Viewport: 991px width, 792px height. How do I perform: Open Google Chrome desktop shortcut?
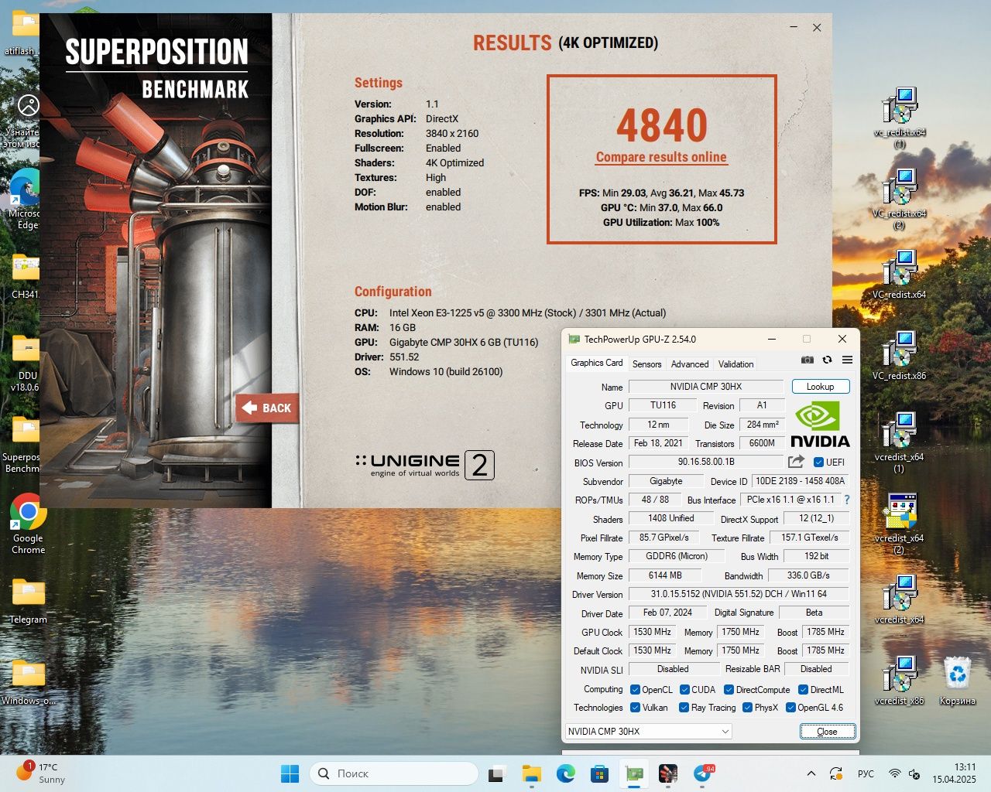click(x=28, y=524)
